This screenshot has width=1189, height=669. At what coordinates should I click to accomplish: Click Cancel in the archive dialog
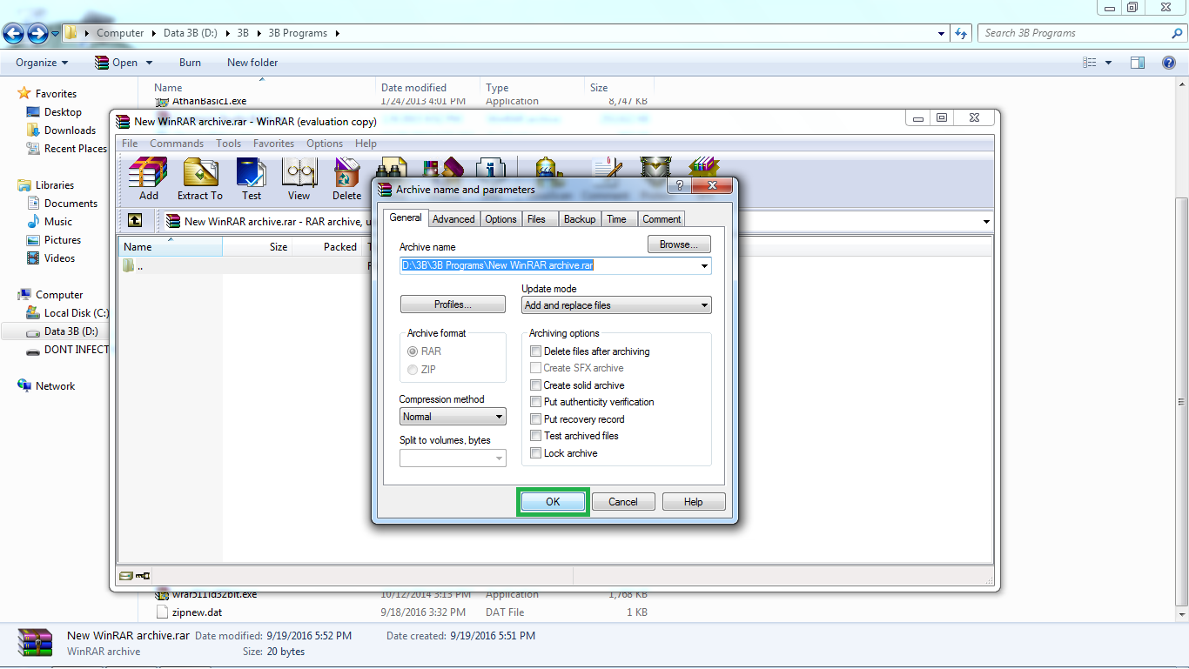pos(623,502)
